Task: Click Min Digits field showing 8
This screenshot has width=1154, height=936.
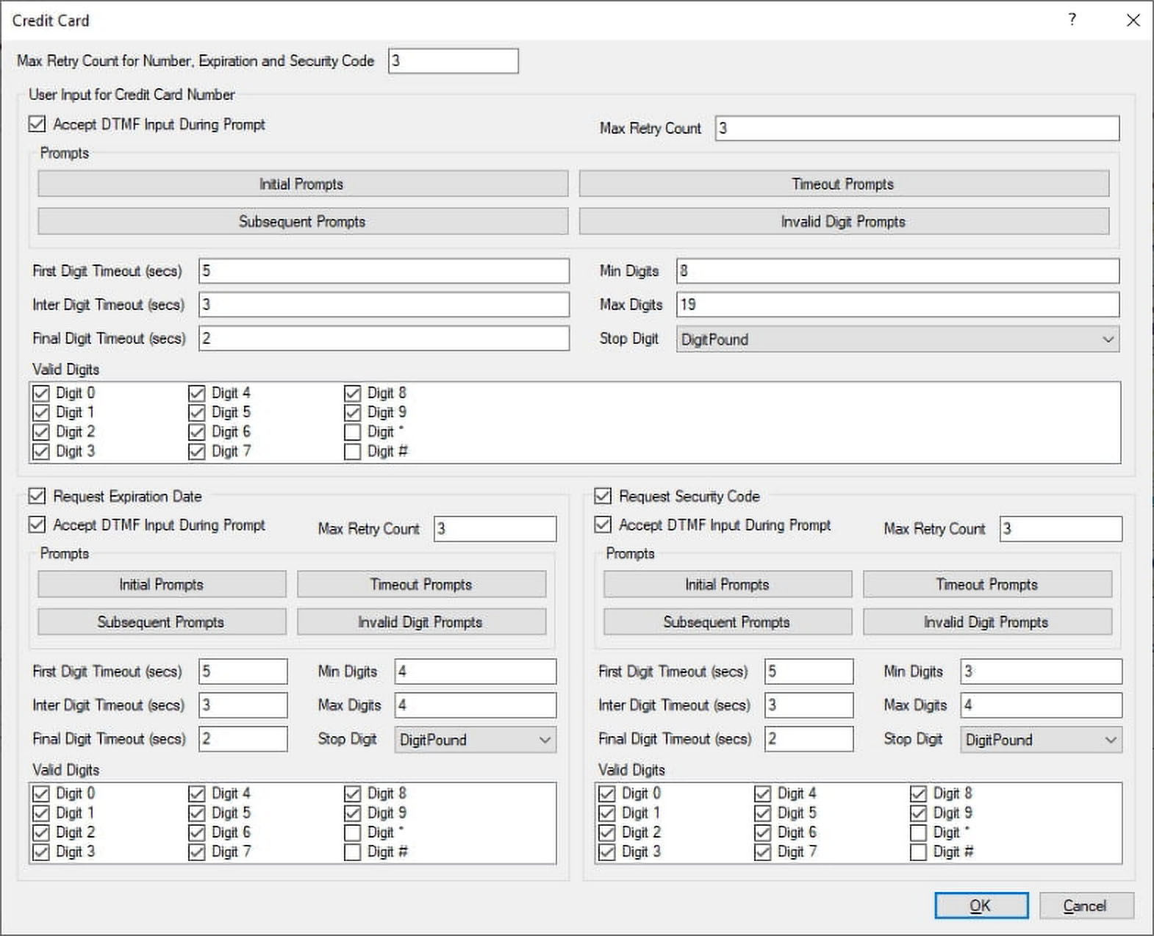Action: pos(898,270)
